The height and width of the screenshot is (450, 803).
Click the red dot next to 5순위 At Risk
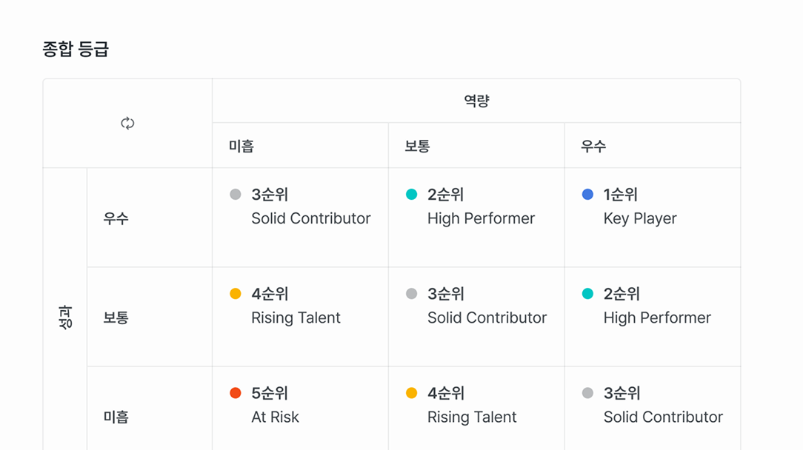(x=236, y=393)
